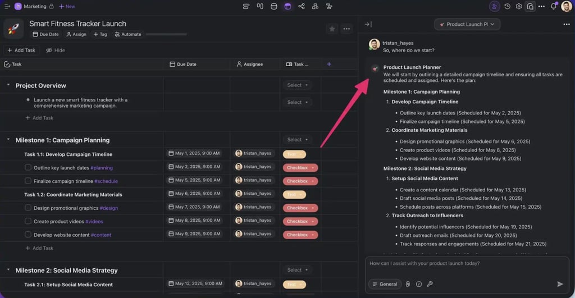Collapse the chat panel with arrow icon

click(x=368, y=24)
